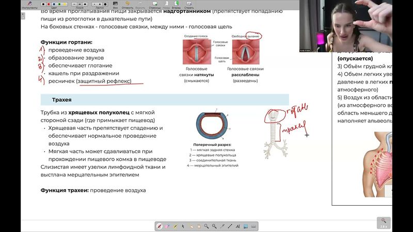Select the thinnest line width
The width and height of the screenshot is (413, 232).
tap(74, 4)
